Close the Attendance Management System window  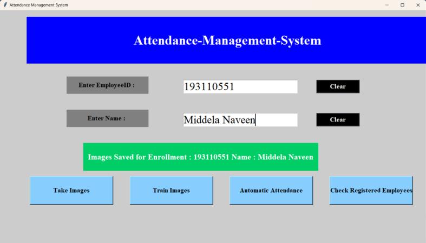[418, 5]
